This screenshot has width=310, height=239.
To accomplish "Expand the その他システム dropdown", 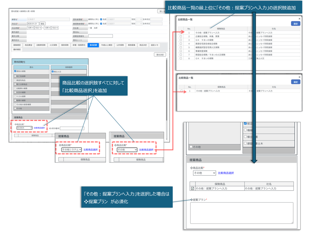I will click(71, 150).
